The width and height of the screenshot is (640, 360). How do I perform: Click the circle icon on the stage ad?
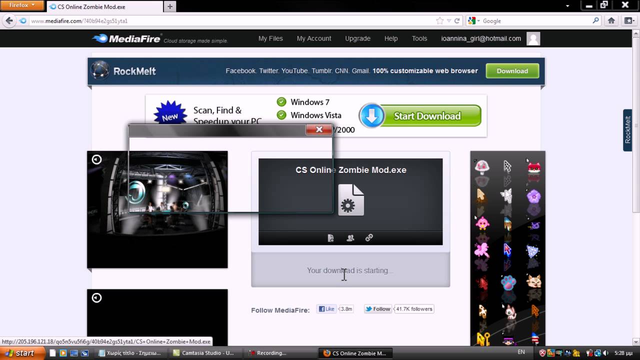pos(96,159)
